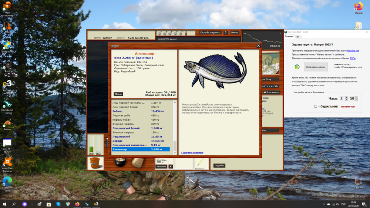Open the Klevalka.Net website link

353,51
